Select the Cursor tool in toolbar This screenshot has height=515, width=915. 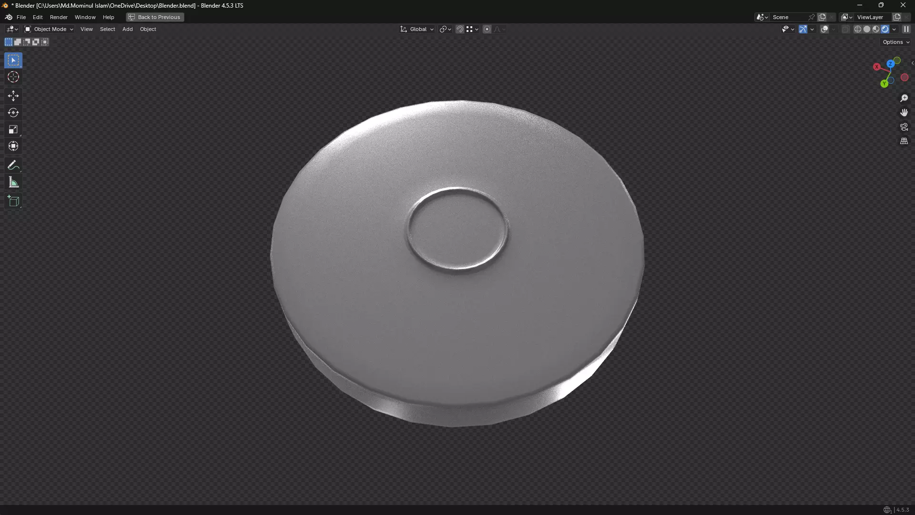[13, 77]
